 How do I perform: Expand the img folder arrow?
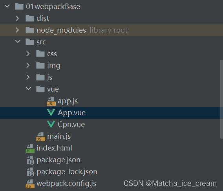point(28,66)
